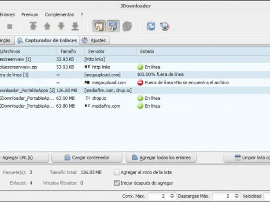Screen dimensions: 270x202
Task: Toggle the auto reconnect checkmark icon
Action: 113,26
